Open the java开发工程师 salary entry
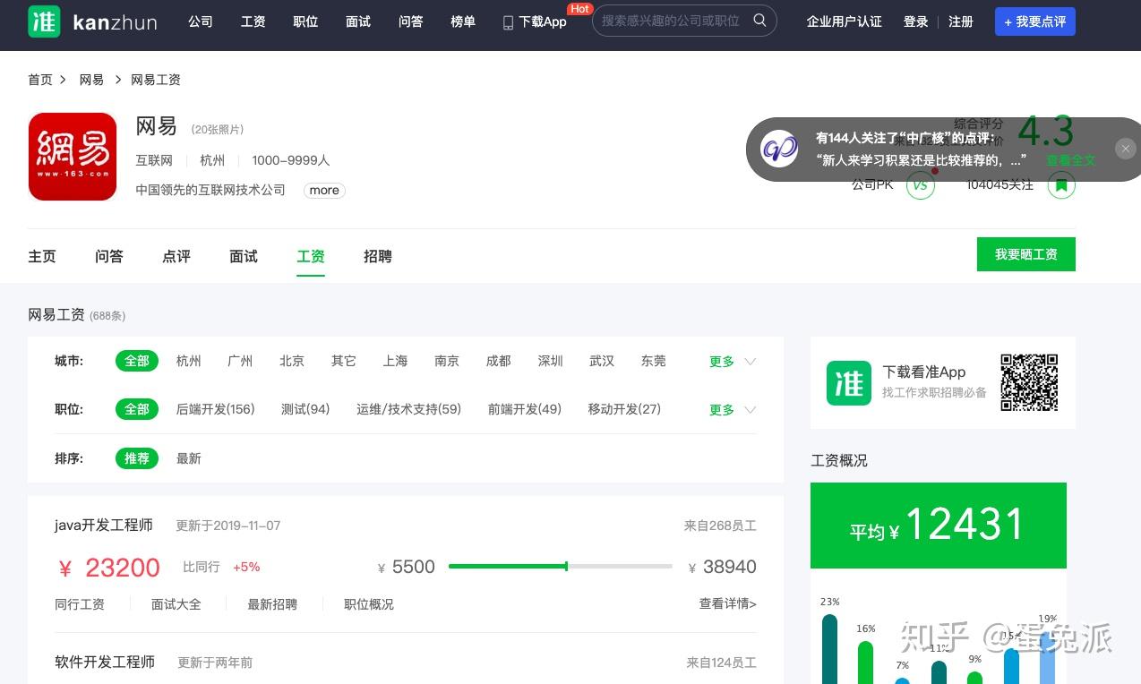Image resolution: width=1141 pixels, height=684 pixels. click(104, 526)
